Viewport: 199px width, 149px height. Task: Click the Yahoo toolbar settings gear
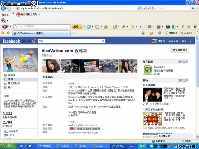195,26
